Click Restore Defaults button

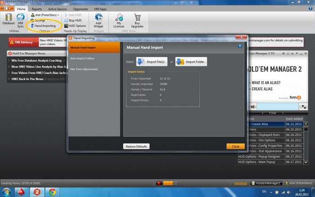136,146
